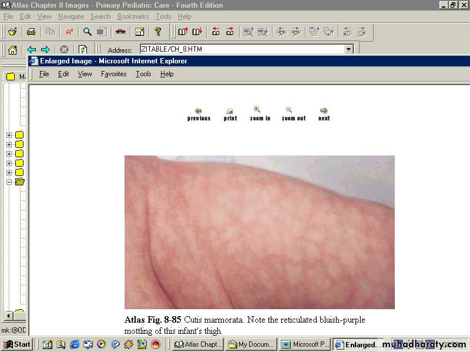Open the Bookmarks menu
The height and width of the screenshot is (352, 470).
tap(133, 16)
